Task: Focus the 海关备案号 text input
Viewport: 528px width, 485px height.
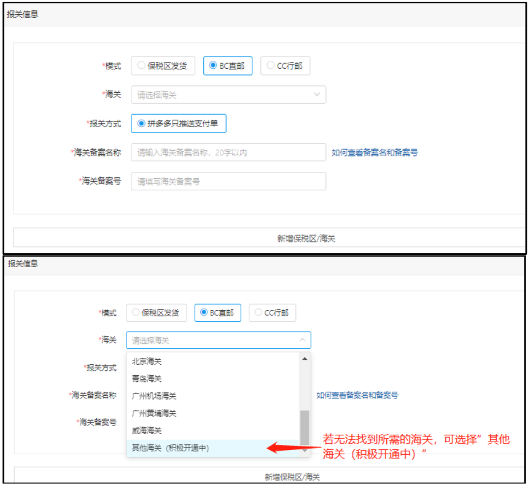Action: click(228, 181)
